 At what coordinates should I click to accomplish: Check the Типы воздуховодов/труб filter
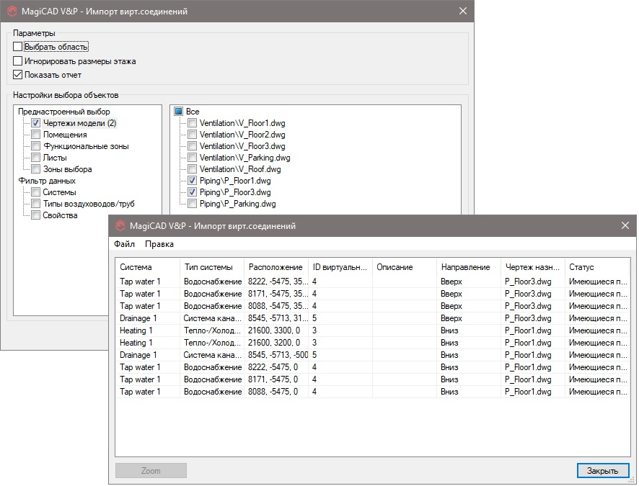click(x=36, y=204)
